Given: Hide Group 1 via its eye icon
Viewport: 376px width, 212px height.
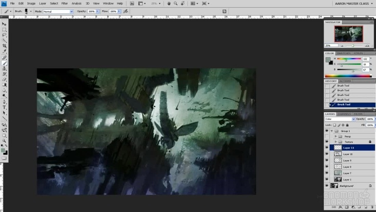Looking at the screenshot, I should 327,131.
